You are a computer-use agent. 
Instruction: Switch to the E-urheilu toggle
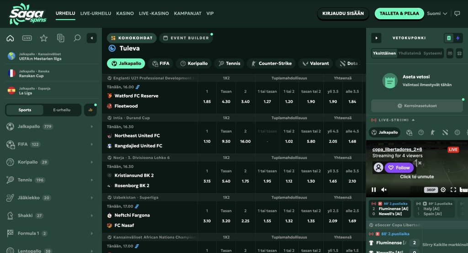click(62, 110)
